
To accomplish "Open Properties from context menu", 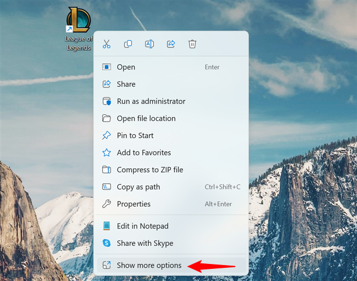I will coord(171,204).
